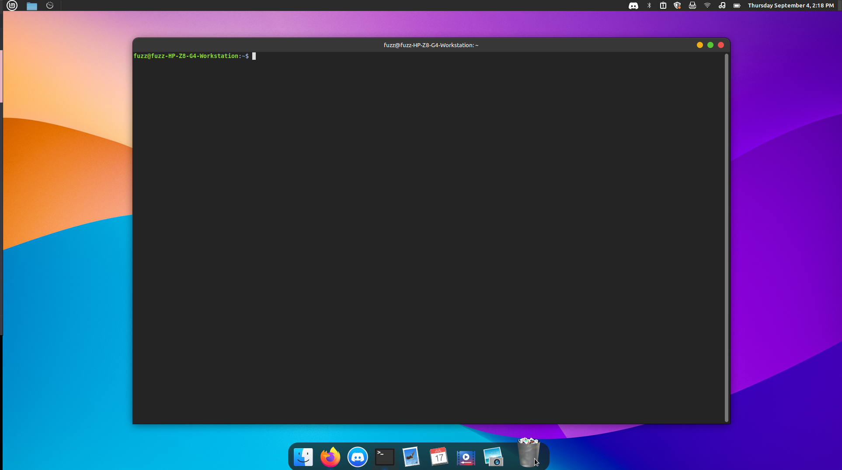Viewport: 842px width, 470px height.
Task: Open the eagle stamp Mail app in the dock
Action: [411, 457]
